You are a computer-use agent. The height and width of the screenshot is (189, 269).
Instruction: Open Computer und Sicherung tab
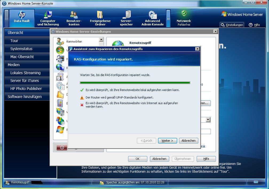48,18
